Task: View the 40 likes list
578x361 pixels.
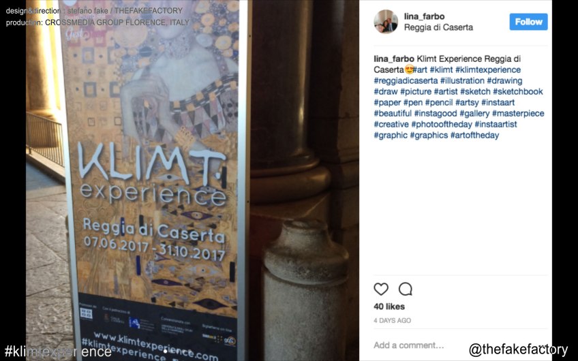Action: (389, 307)
